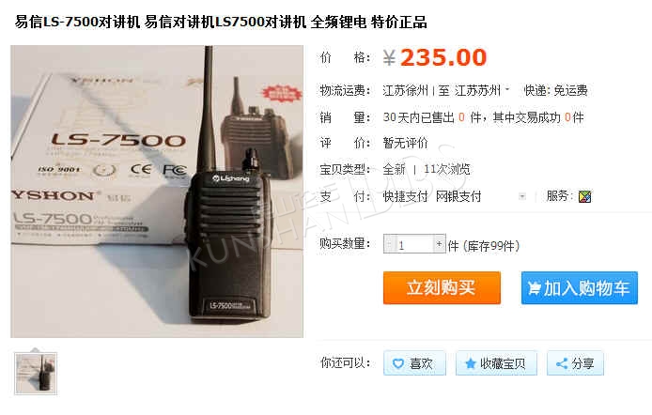Click the quantity input field
This screenshot has width=652, height=415.
click(x=414, y=244)
